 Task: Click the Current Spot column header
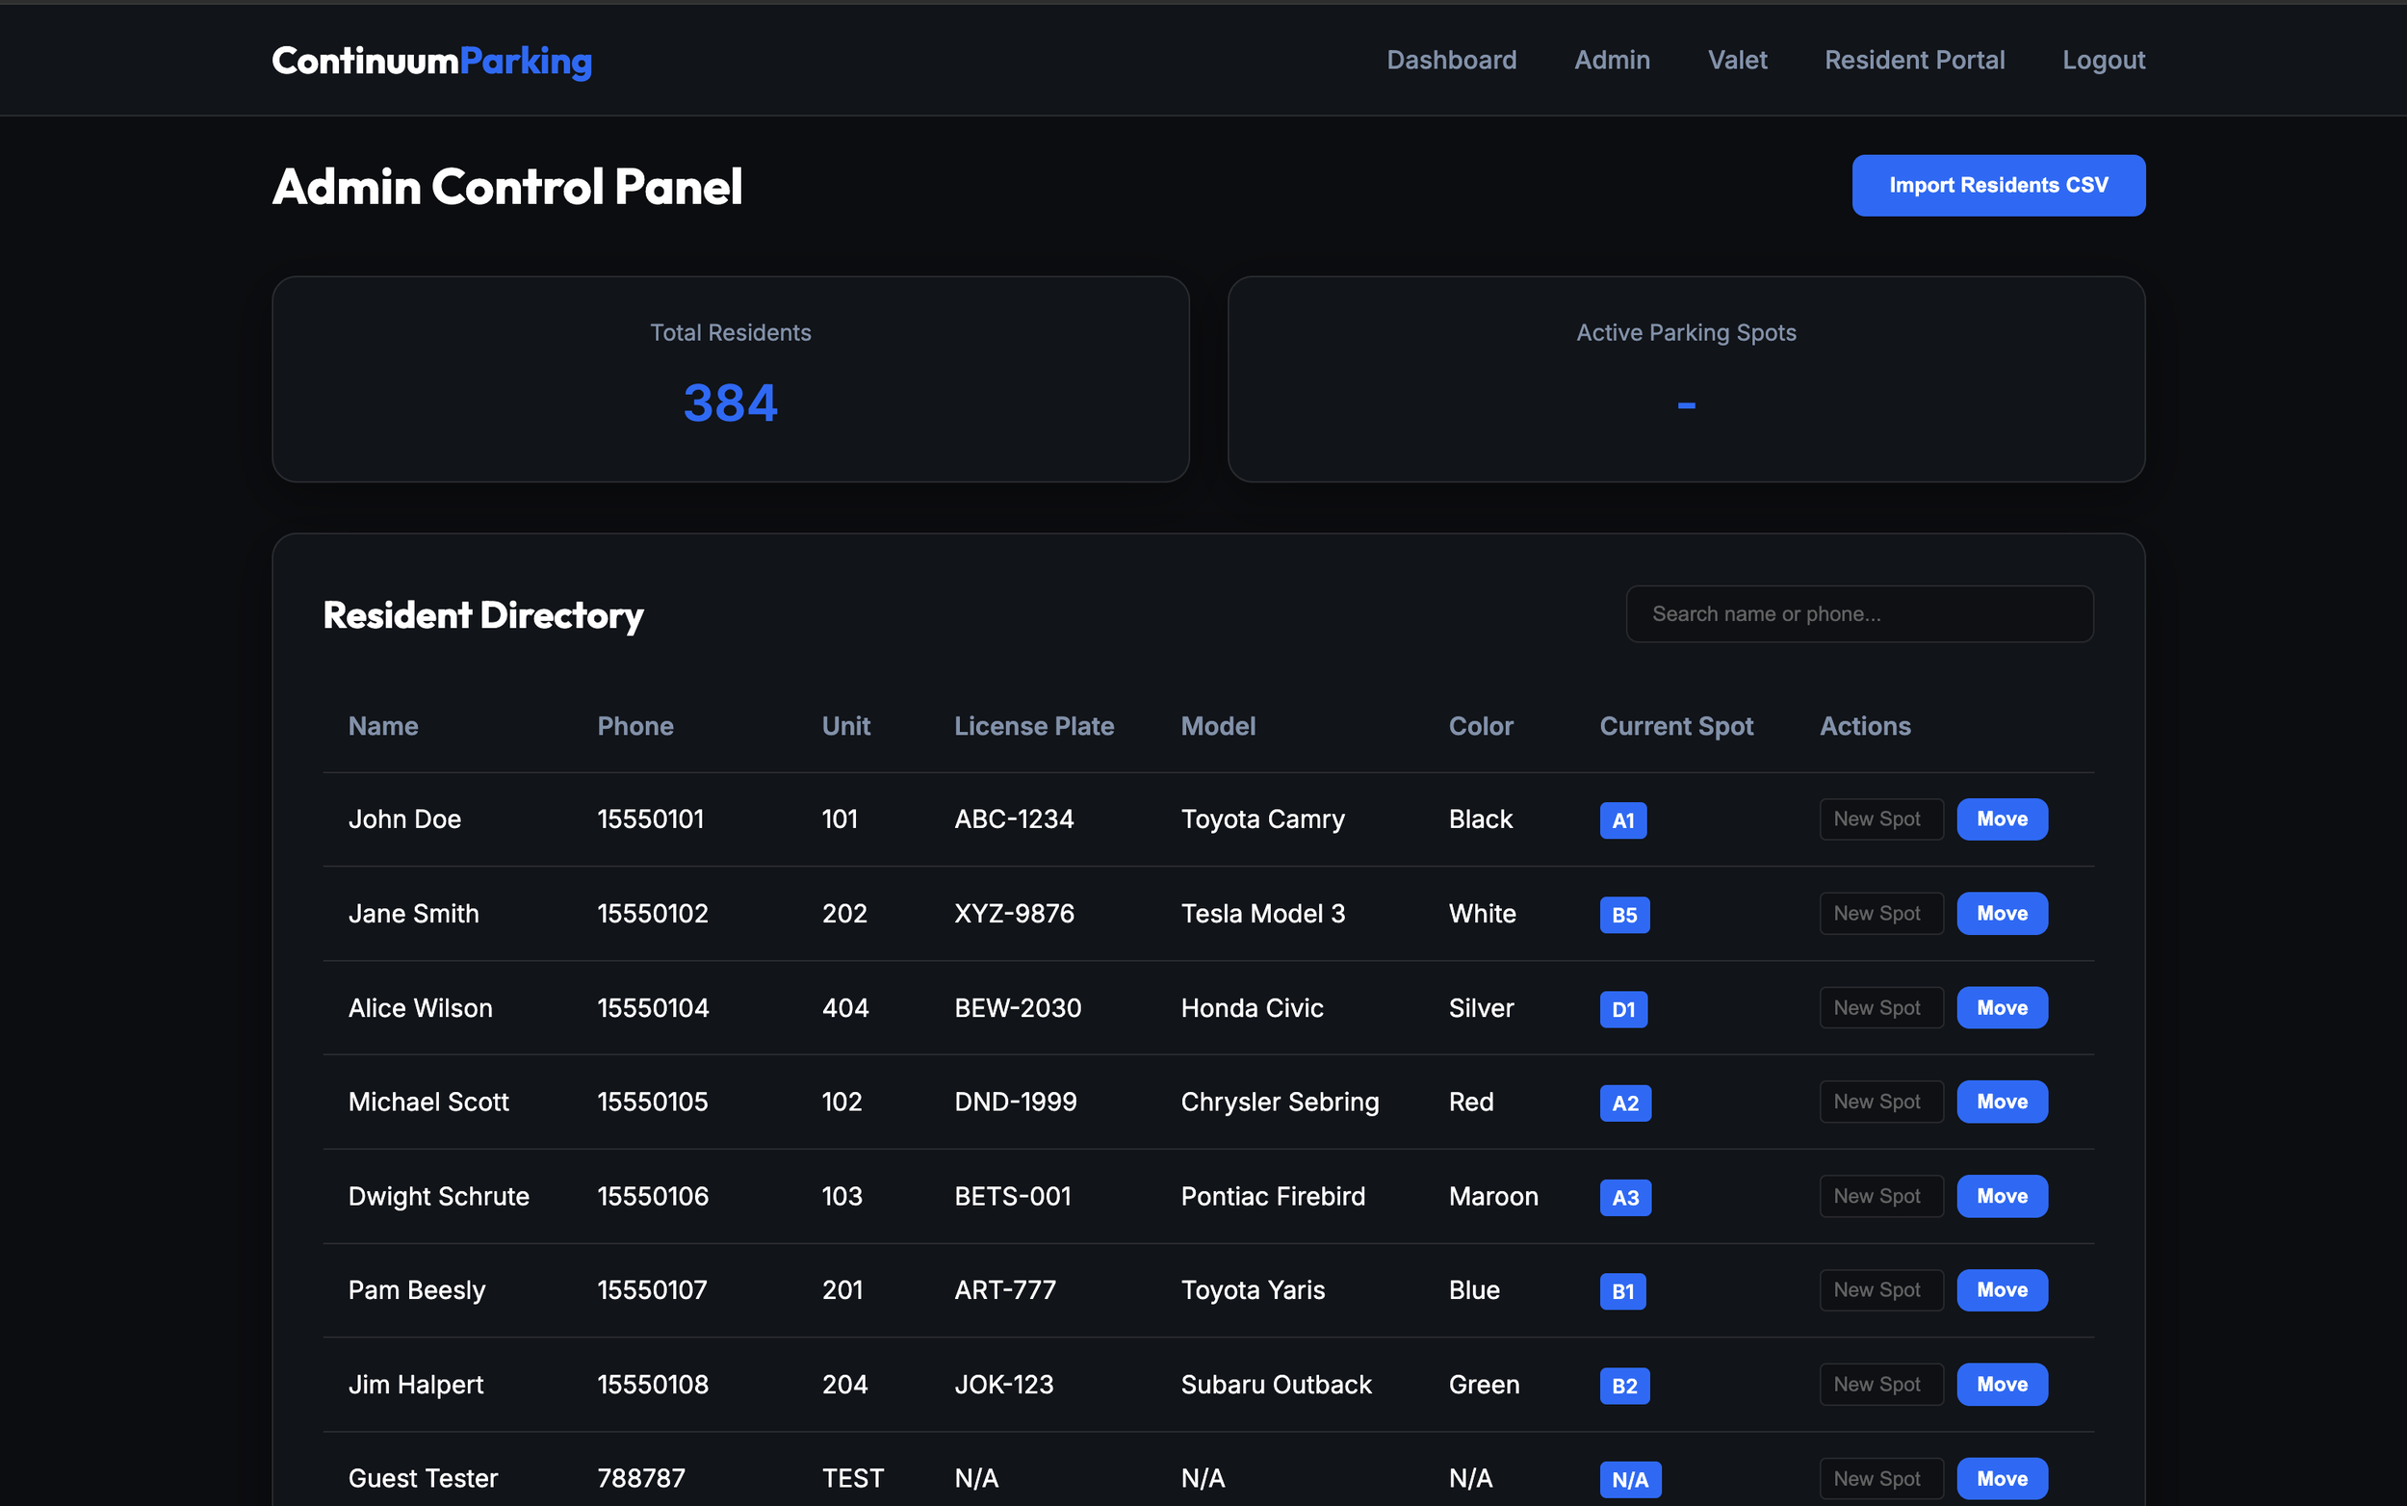[x=1675, y=726]
